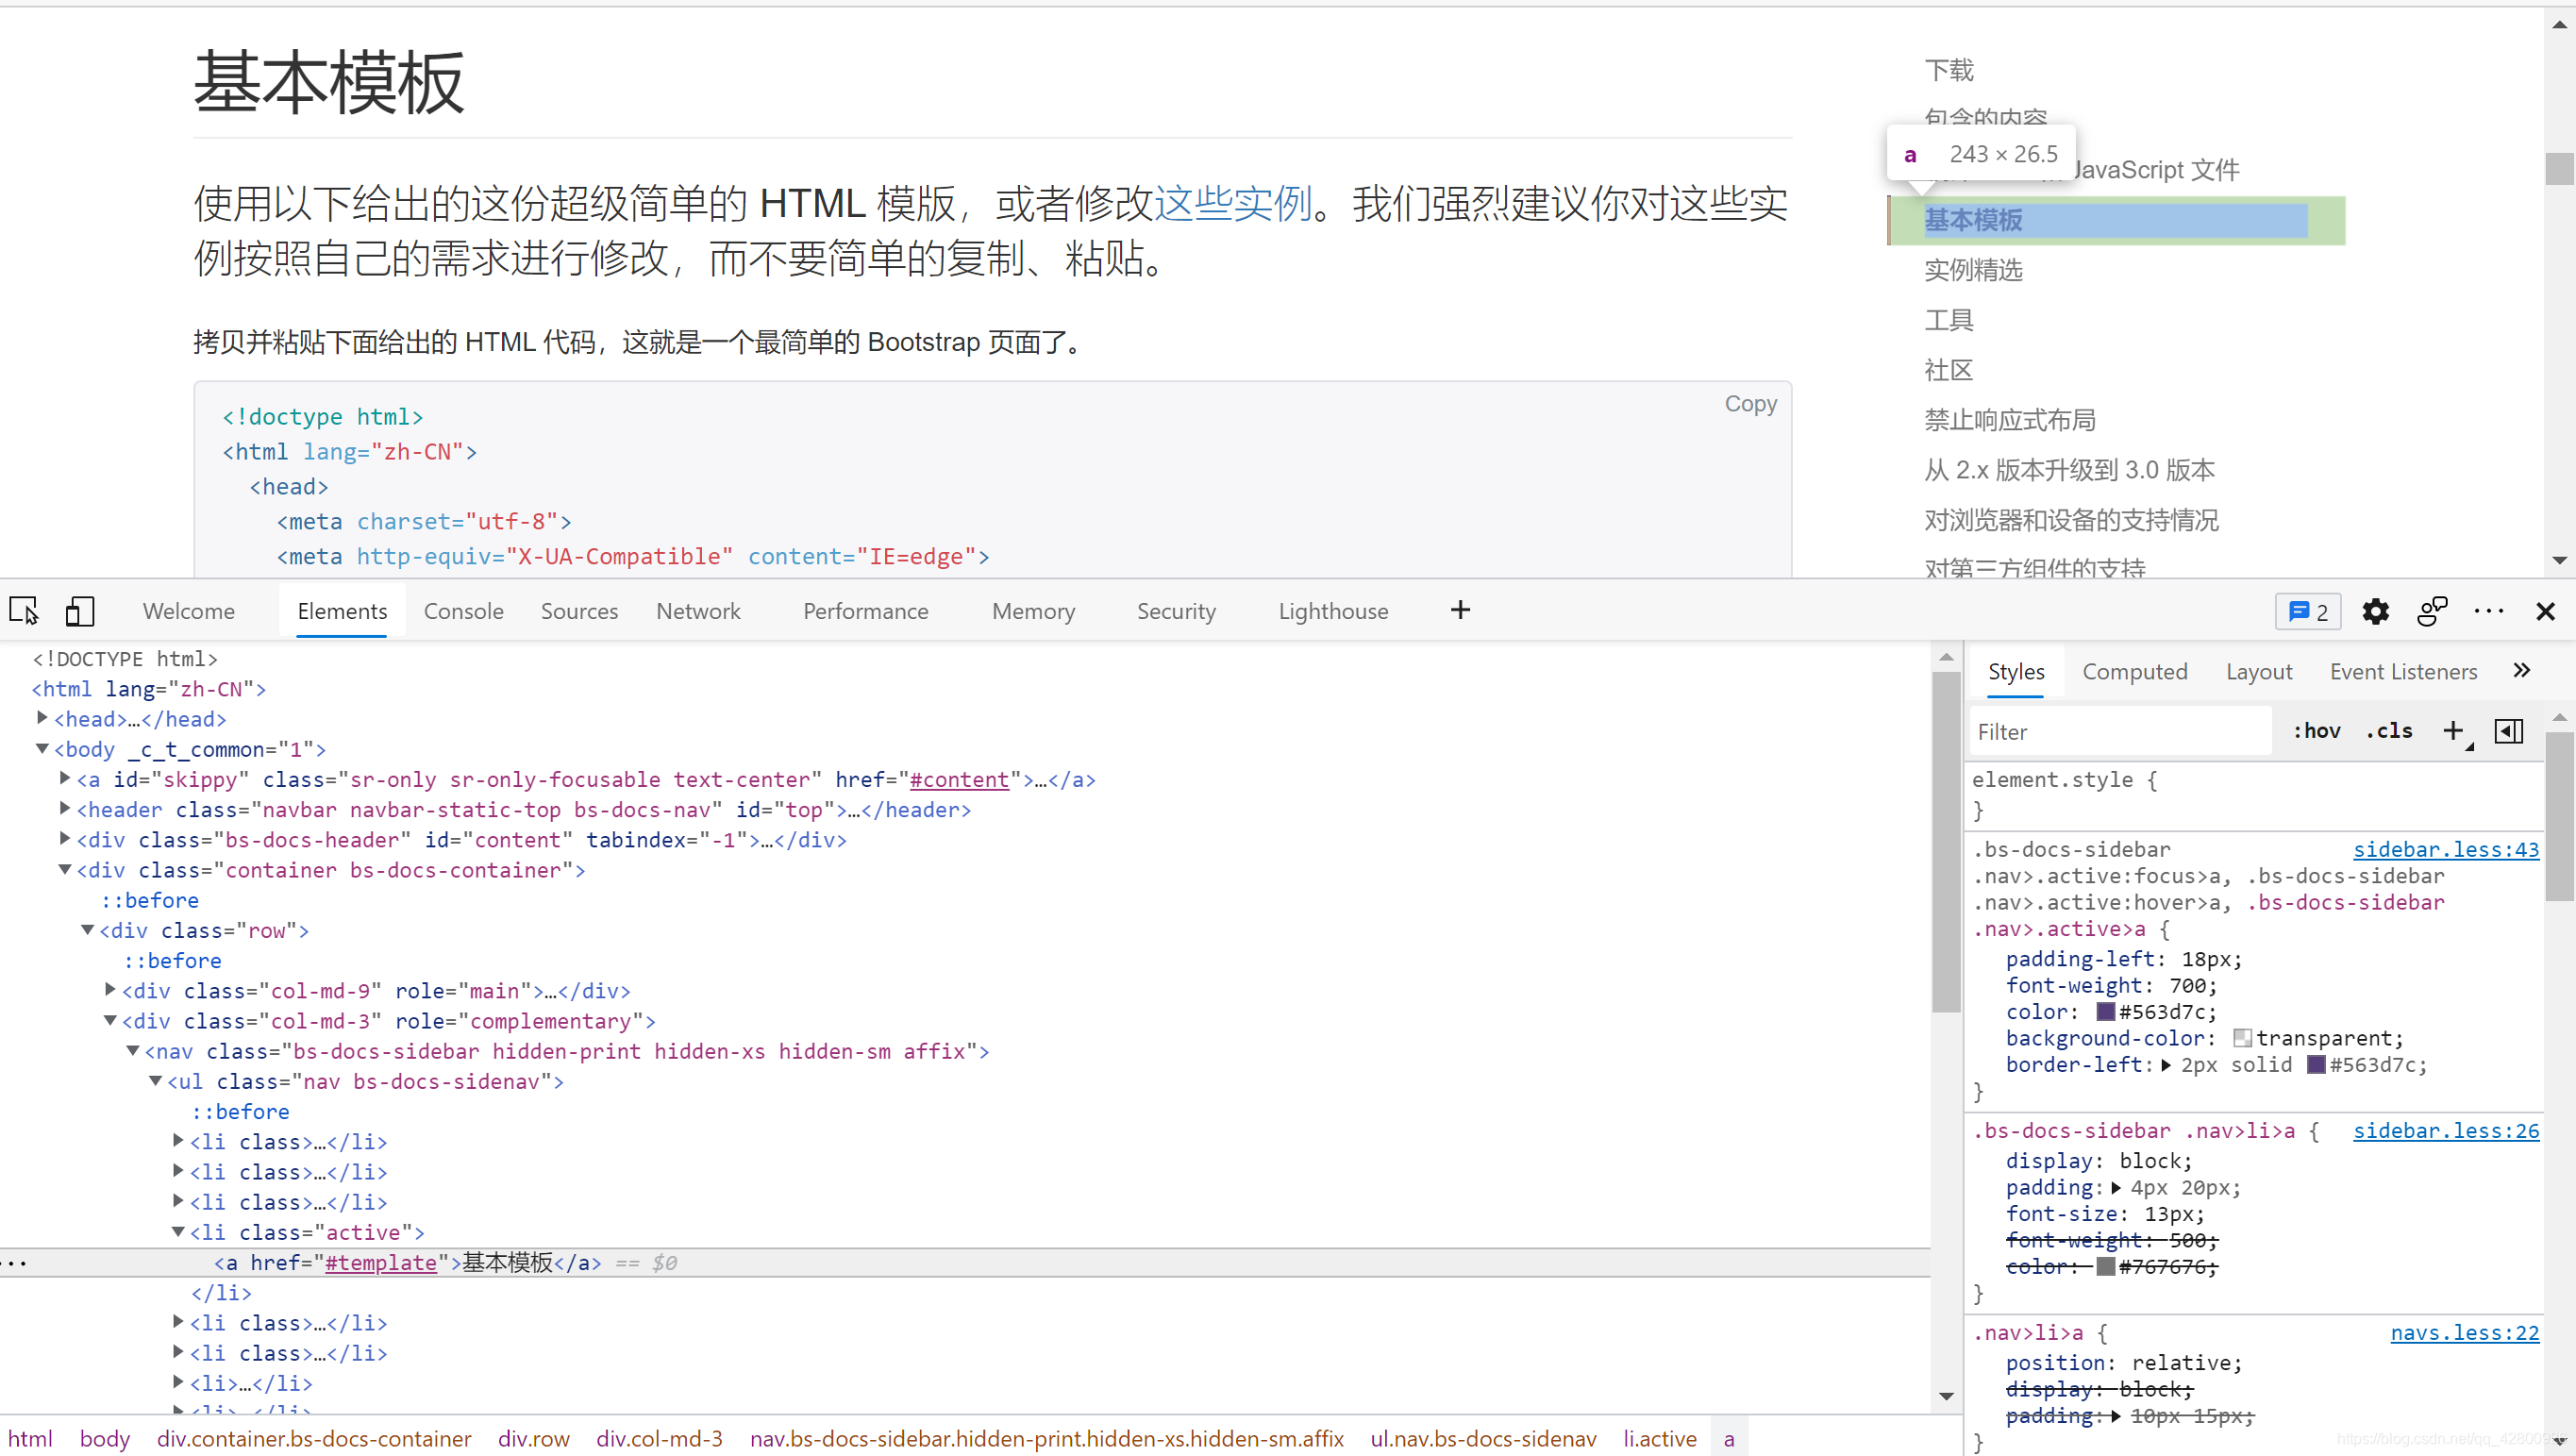The height and width of the screenshot is (1456, 2576).
Task: Toggle the .cls classes panel
Action: (x=2389, y=731)
